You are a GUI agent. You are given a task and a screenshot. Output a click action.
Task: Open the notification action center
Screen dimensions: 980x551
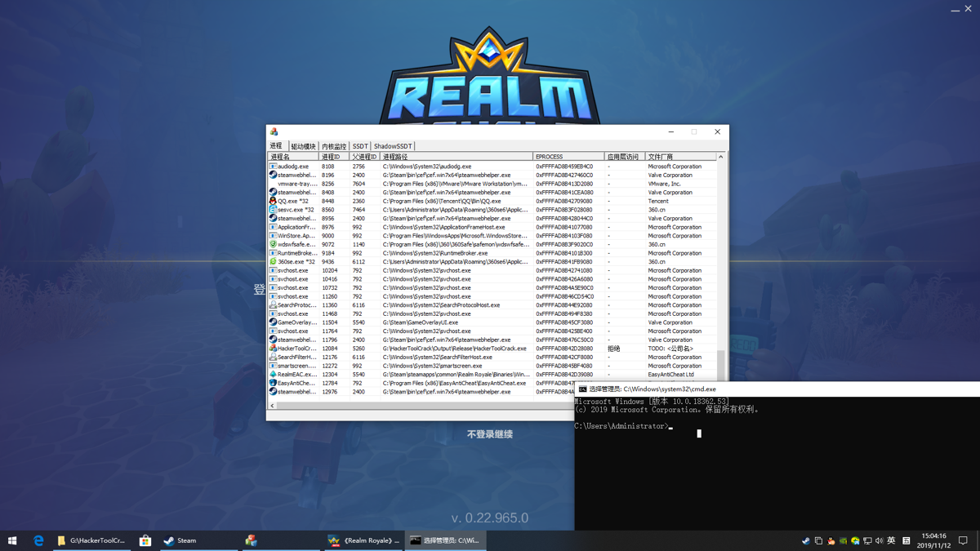coord(963,540)
